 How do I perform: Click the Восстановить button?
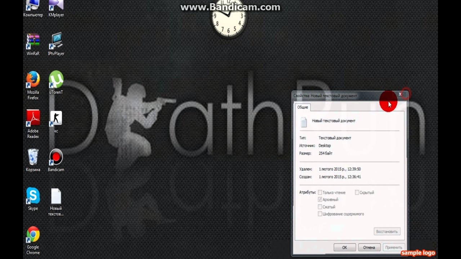(x=387, y=232)
